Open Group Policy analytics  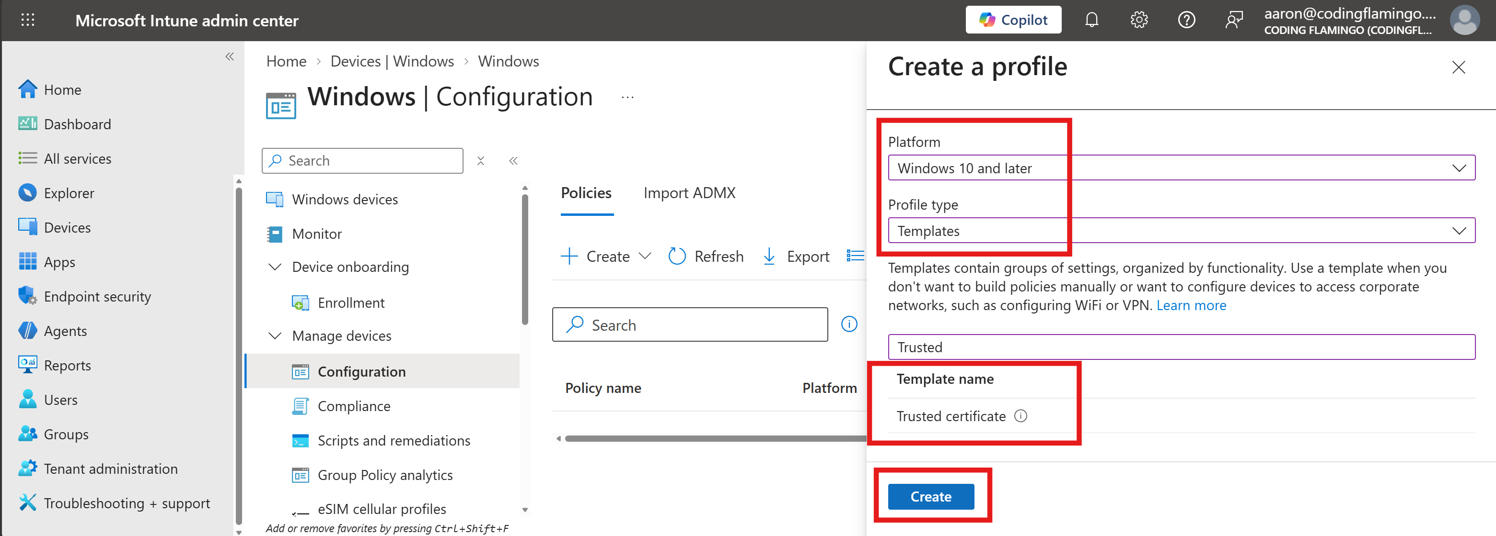tap(385, 475)
